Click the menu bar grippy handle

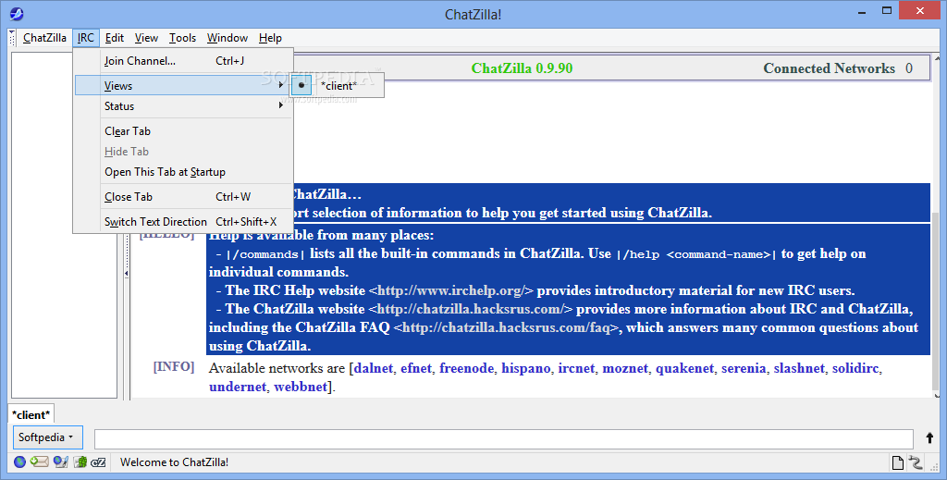12,38
